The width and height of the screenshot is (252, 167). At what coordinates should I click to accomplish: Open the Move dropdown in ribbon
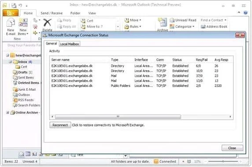click(x=133, y=20)
